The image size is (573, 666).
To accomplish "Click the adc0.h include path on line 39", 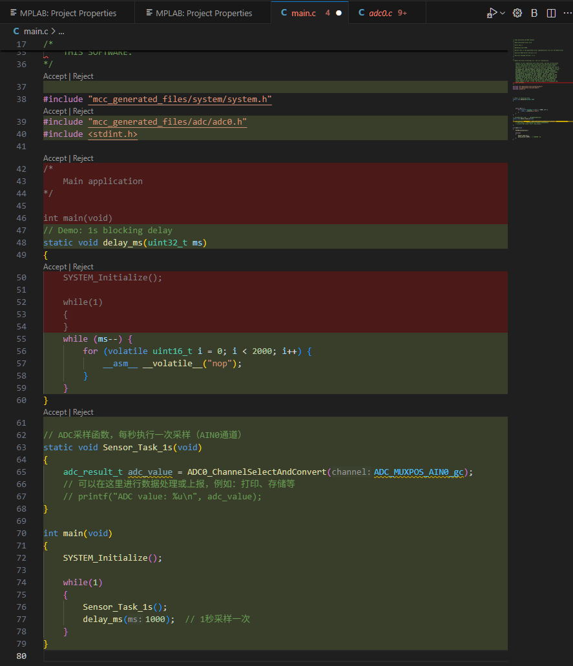I will click(x=167, y=122).
